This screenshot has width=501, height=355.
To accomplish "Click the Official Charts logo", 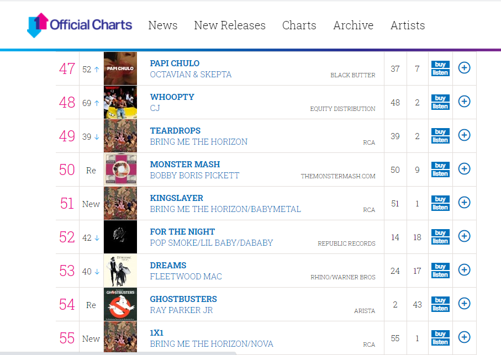I will (x=80, y=25).
